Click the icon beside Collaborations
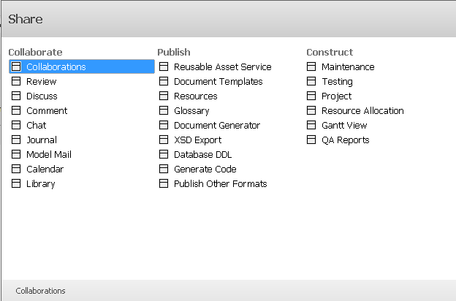 (x=16, y=67)
